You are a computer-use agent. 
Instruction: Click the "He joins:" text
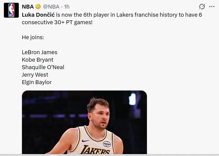[x=33, y=37]
